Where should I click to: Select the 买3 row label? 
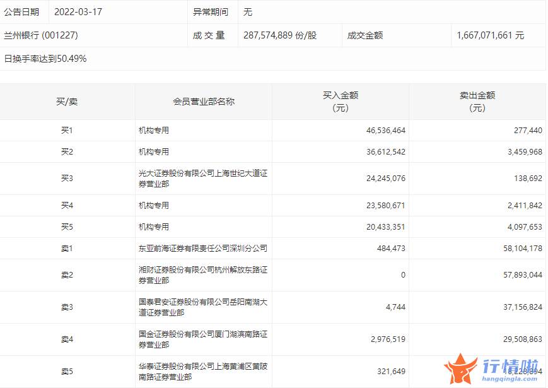coord(67,179)
